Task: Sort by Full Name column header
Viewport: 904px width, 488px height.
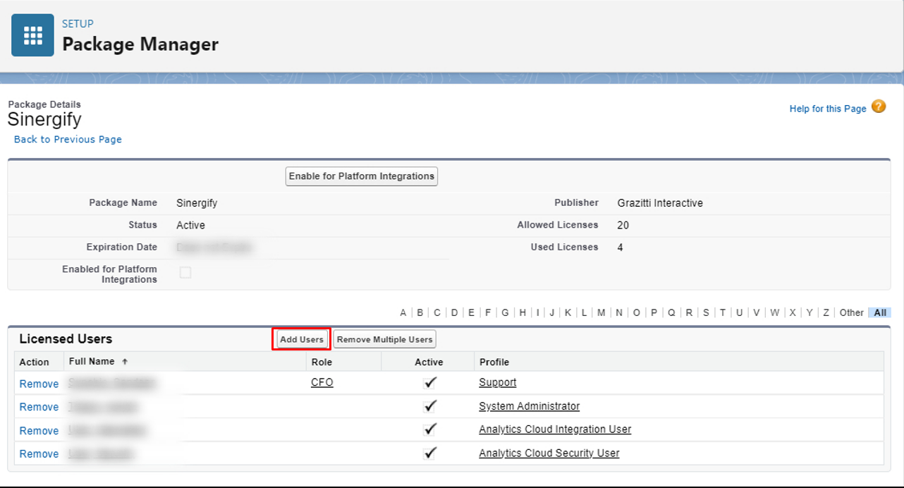Action: (x=92, y=361)
